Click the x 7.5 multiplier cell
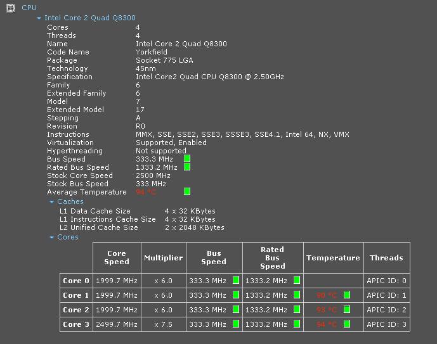Screen dimensions: 437x344 [x=163, y=324]
